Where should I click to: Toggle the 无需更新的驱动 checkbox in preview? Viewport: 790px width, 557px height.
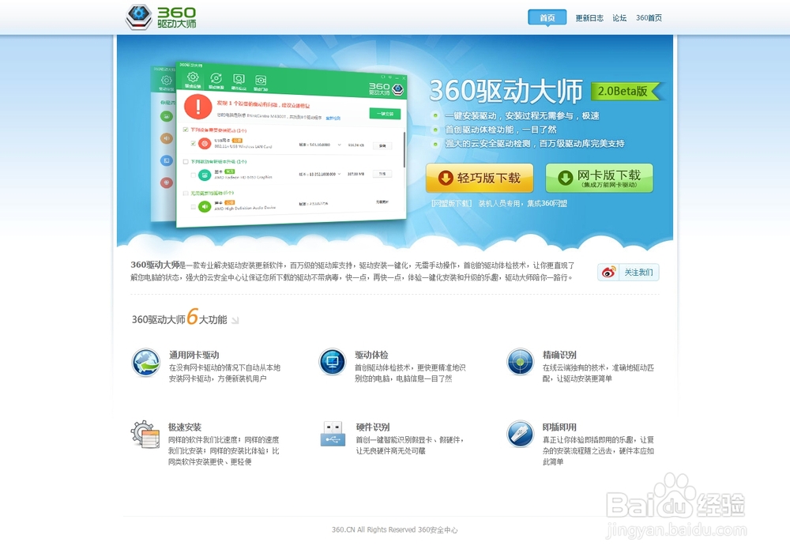[x=186, y=193]
